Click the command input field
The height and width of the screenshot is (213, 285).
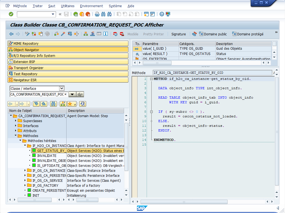(34, 14)
